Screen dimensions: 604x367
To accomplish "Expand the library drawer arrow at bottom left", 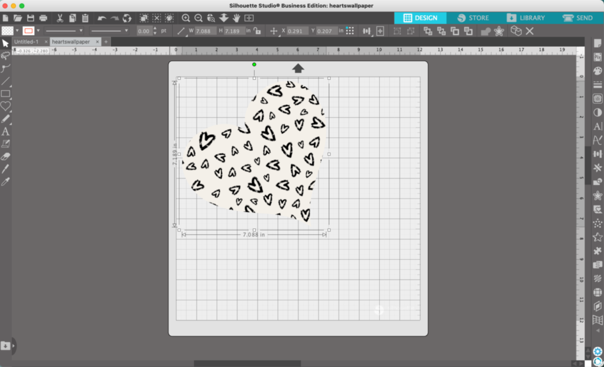I will pyautogui.click(x=14, y=346).
